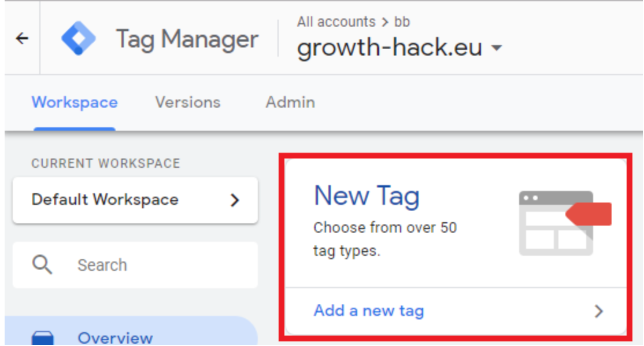The height and width of the screenshot is (346, 644).
Task: Switch to the Workspace tab
Action: coord(75,102)
